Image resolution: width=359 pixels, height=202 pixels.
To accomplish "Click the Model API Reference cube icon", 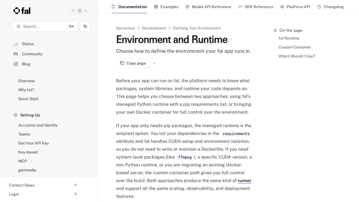I will 187,7.
